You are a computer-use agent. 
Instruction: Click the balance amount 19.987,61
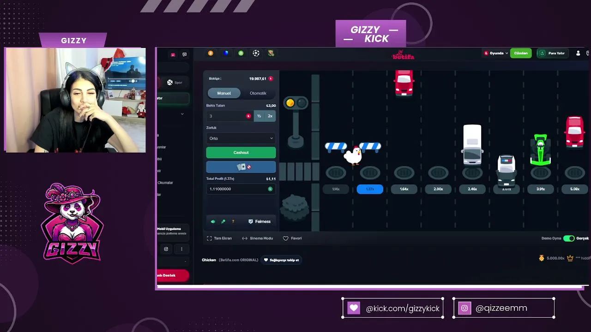pos(258,79)
